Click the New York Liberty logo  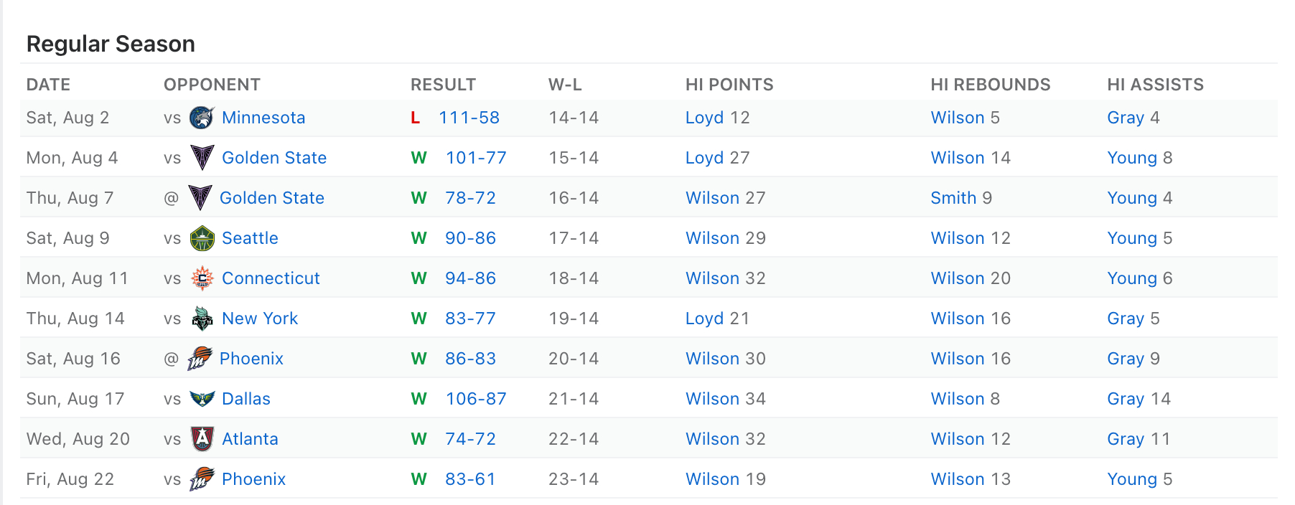pos(202,318)
